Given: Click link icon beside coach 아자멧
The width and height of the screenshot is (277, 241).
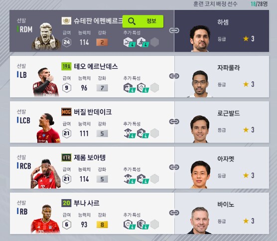Looking at the screenshot, I should point(174,167).
